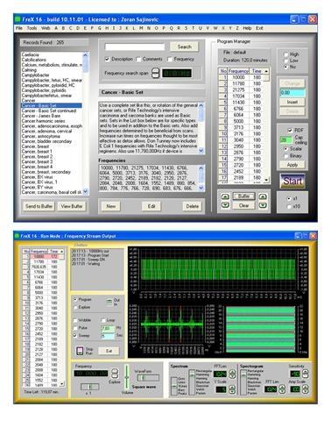Click the search text field

click(x=135, y=46)
